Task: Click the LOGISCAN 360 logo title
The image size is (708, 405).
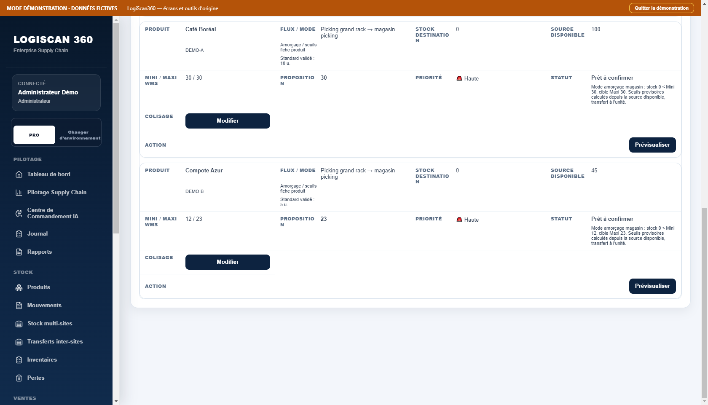Action: coord(53,40)
